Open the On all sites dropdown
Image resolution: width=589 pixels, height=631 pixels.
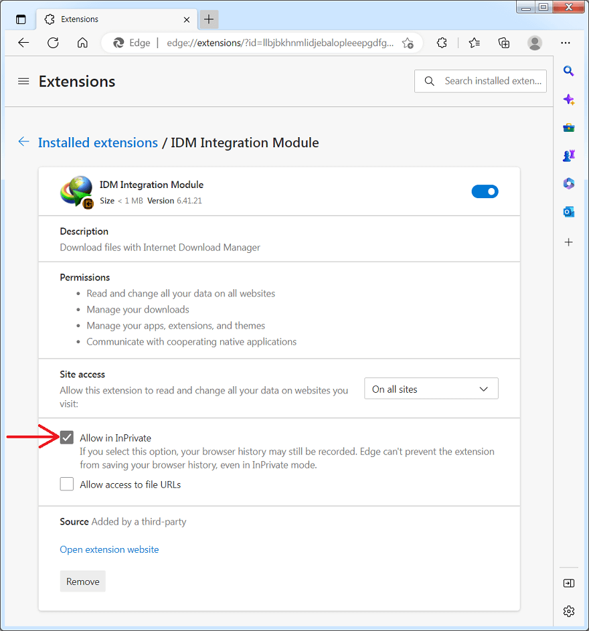point(431,388)
